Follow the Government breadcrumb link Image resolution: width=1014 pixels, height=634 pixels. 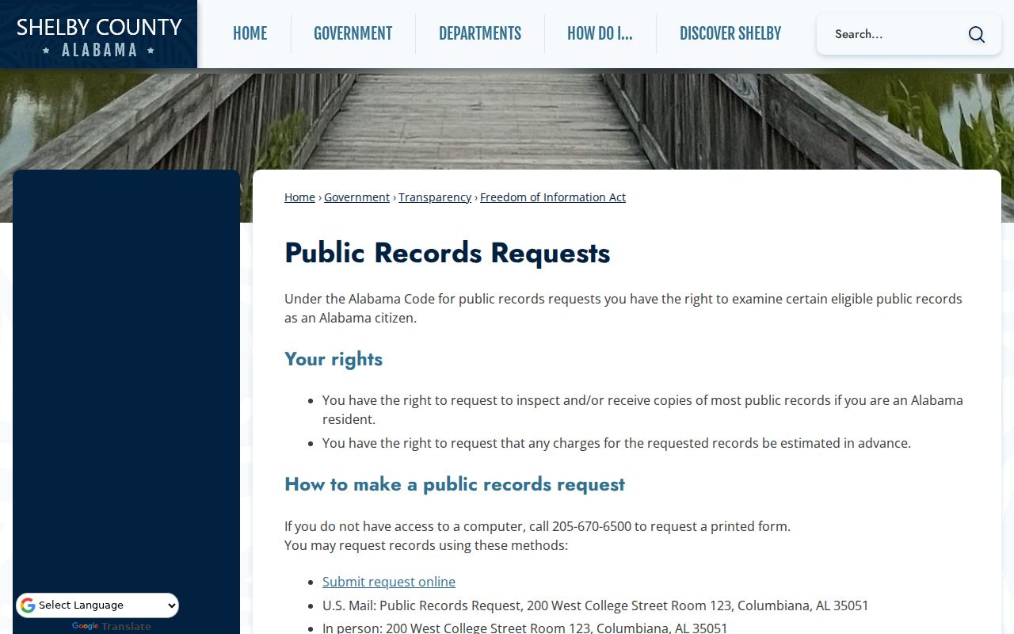point(356,197)
